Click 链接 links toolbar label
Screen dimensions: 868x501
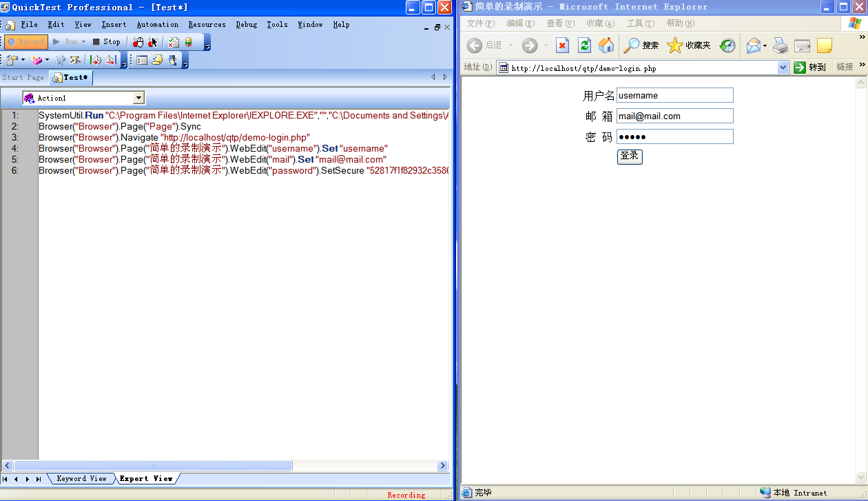(x=845, y=67)
